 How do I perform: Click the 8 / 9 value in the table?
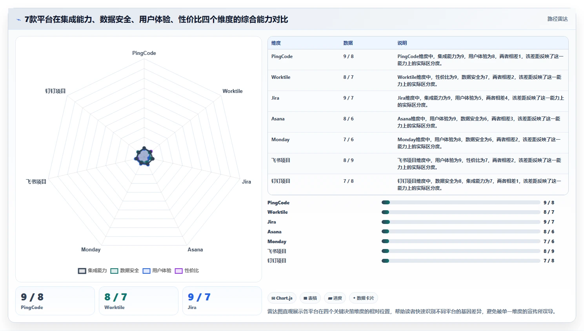click(348, 160)
